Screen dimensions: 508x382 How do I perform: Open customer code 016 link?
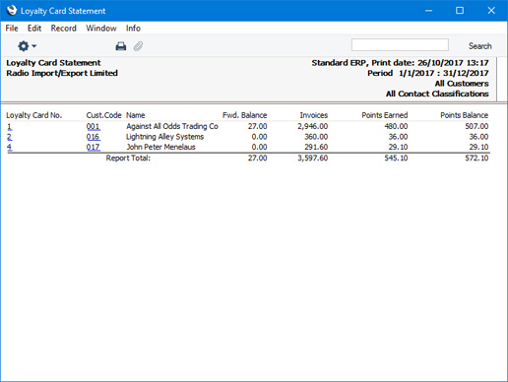point(94,137)
